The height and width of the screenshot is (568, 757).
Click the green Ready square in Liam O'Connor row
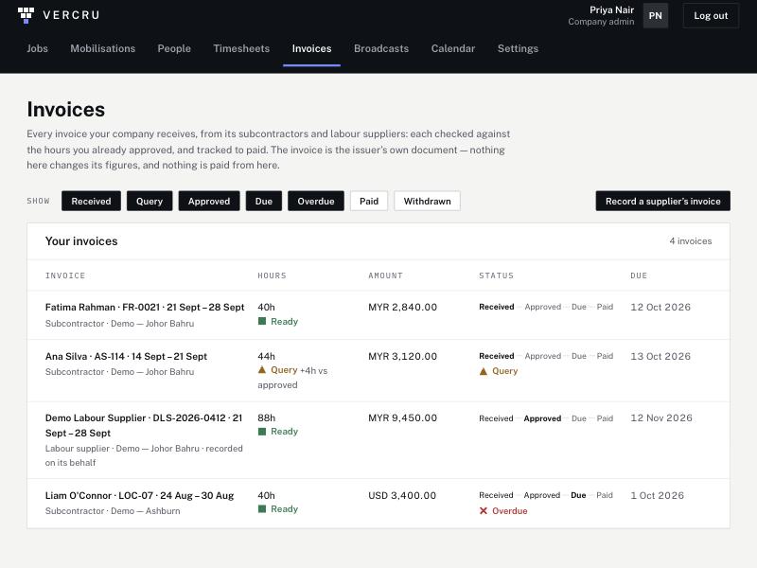[x=262, y=508]
